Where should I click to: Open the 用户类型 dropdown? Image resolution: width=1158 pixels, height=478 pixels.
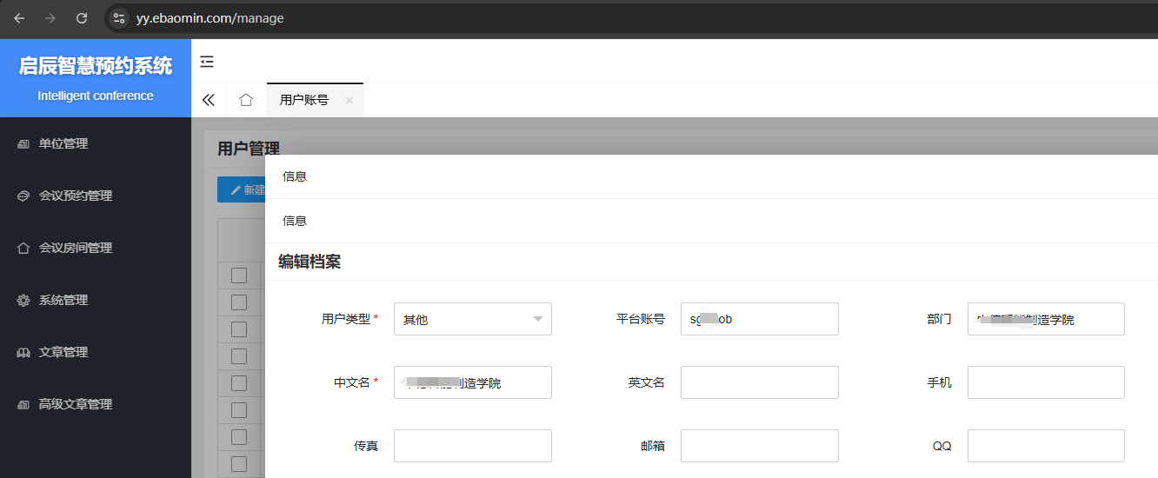[x=472, y=319]
